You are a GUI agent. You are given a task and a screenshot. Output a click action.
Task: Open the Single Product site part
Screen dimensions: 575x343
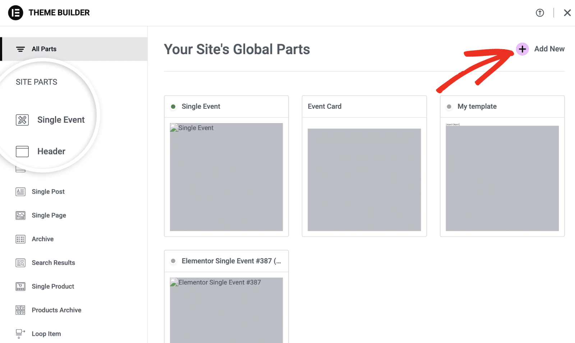tap(53, 286)
